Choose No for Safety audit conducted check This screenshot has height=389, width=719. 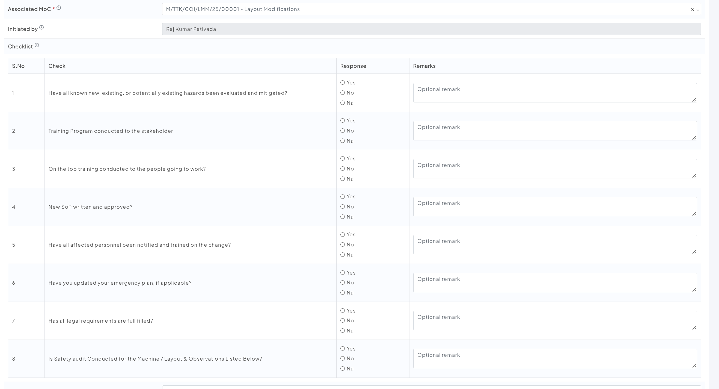[x=343, y=359]
